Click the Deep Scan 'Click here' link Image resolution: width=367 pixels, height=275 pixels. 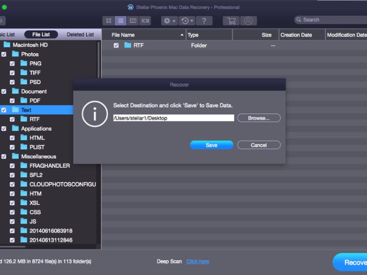pyautogui.click(x=198, y=261)
